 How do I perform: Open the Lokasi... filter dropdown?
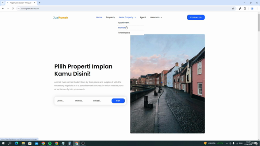pos(97,101)
